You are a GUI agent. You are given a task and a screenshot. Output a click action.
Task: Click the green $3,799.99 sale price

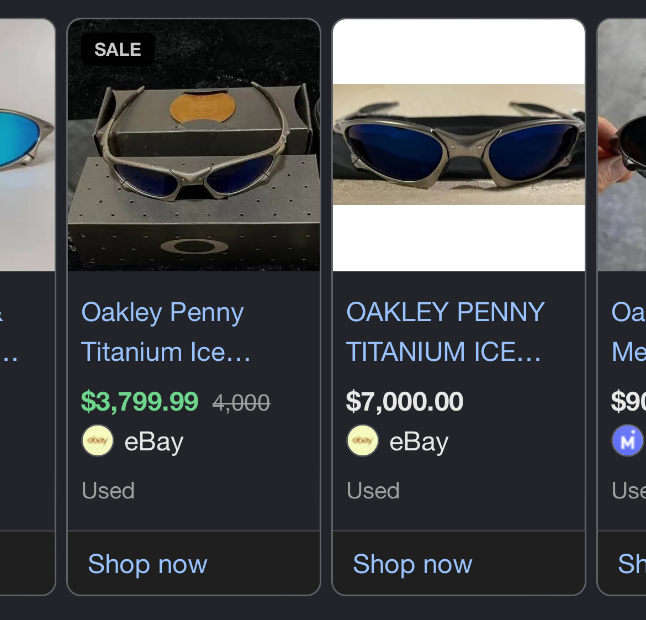pyautogui.click(x=139, y=402)
